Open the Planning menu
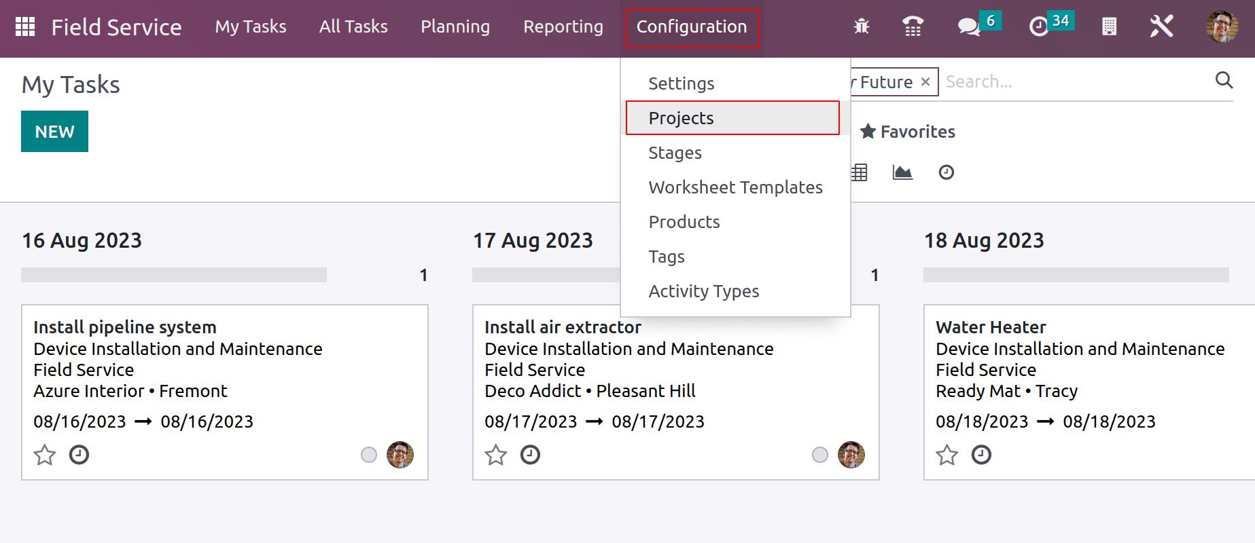 455,26
